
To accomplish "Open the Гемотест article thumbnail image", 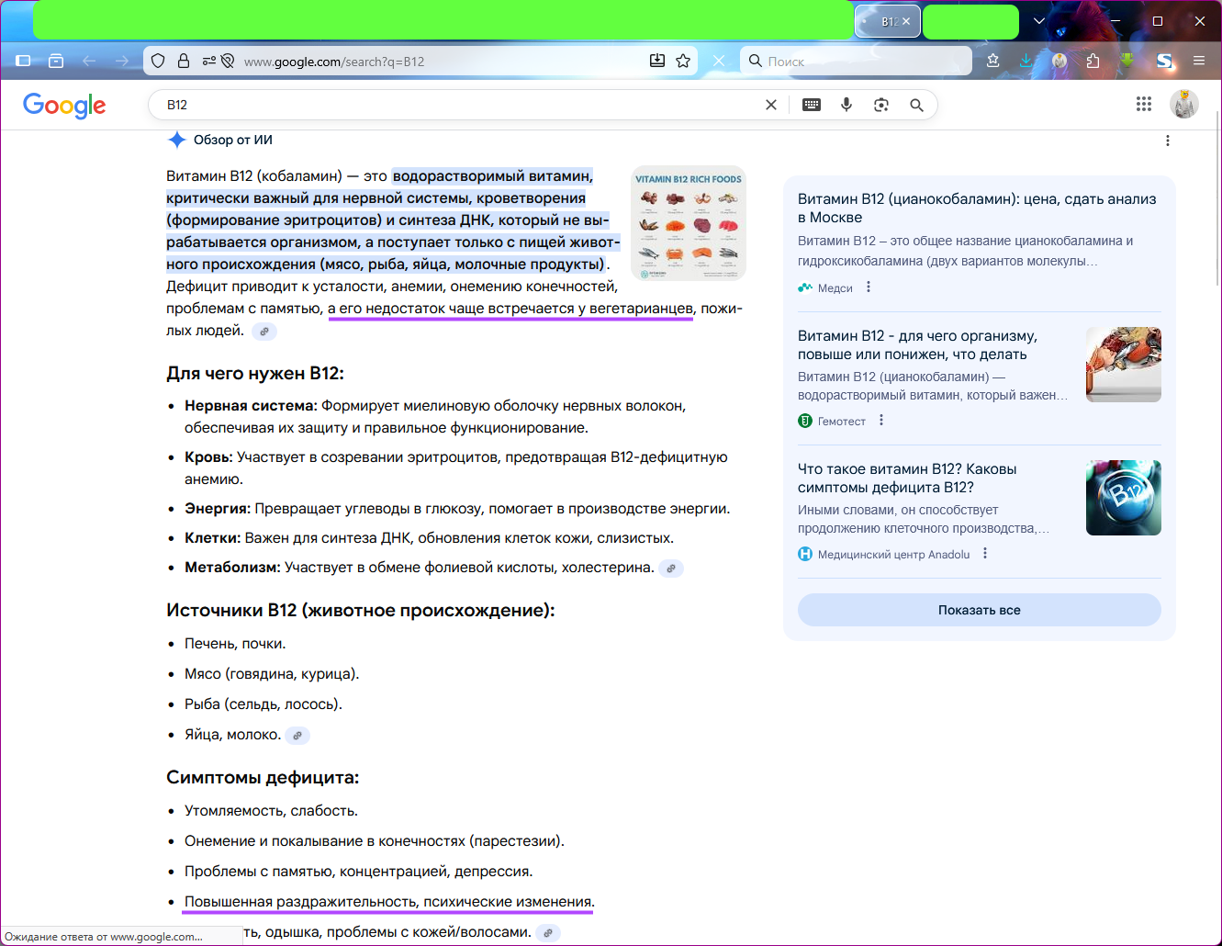I will pos(1124,365).
